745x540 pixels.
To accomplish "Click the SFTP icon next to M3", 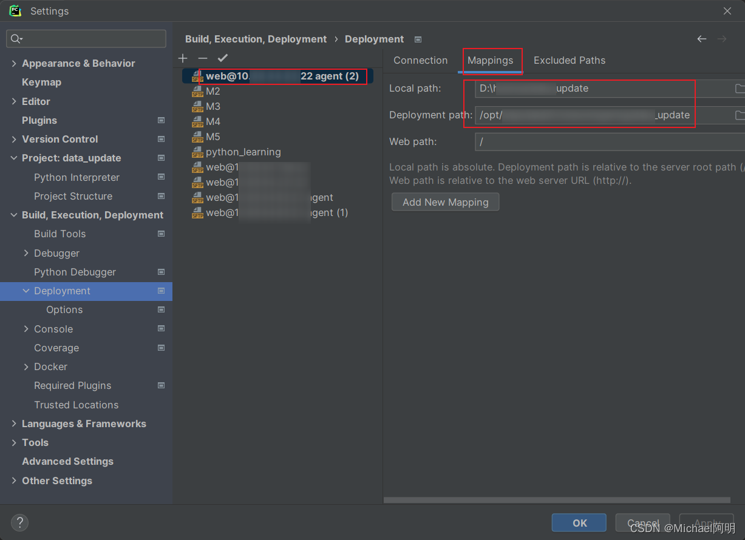I will (197, 106).
